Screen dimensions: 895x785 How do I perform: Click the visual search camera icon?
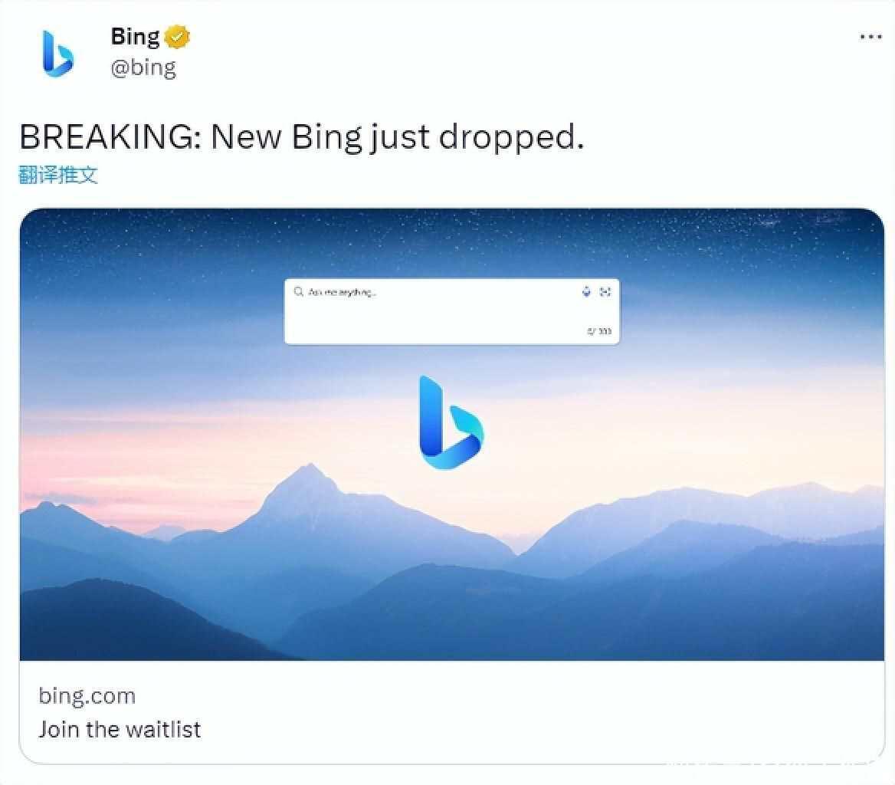605,292
